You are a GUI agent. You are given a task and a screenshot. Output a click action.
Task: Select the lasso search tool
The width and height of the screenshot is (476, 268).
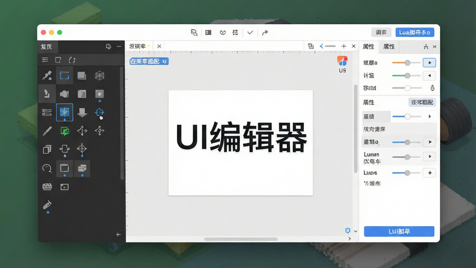pos(47,168)
